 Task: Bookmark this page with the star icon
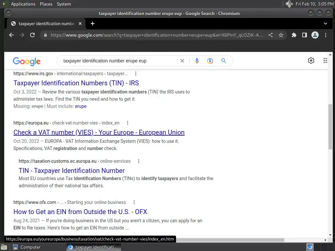point(281,35)
